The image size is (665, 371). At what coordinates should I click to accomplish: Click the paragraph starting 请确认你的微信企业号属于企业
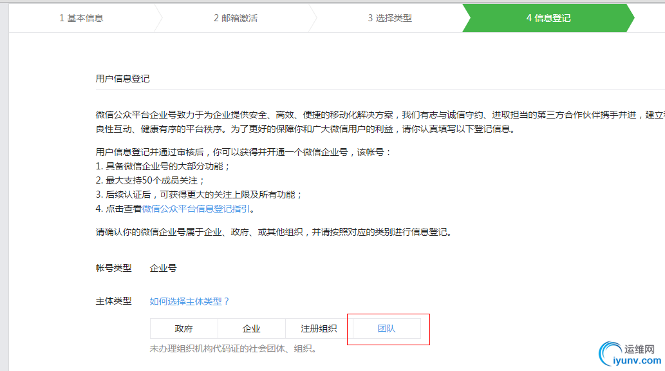coord(274,232)
